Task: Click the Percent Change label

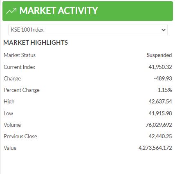Action: click(22, 90)
